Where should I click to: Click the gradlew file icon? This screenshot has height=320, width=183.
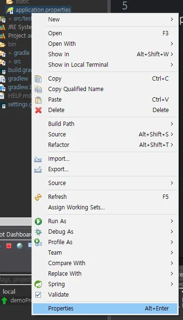pyautogui.click(x=3, y=79)
